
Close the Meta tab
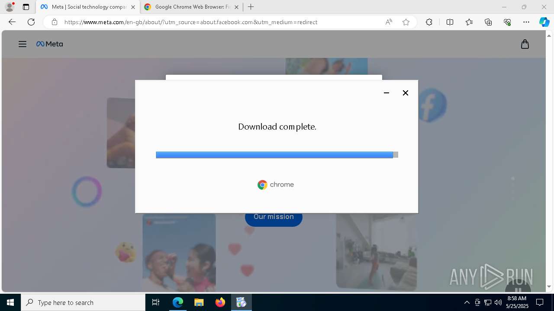(133, 7)
